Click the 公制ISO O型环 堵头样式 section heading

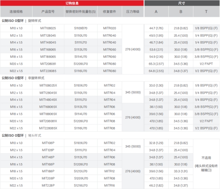(x=21, y=135)
